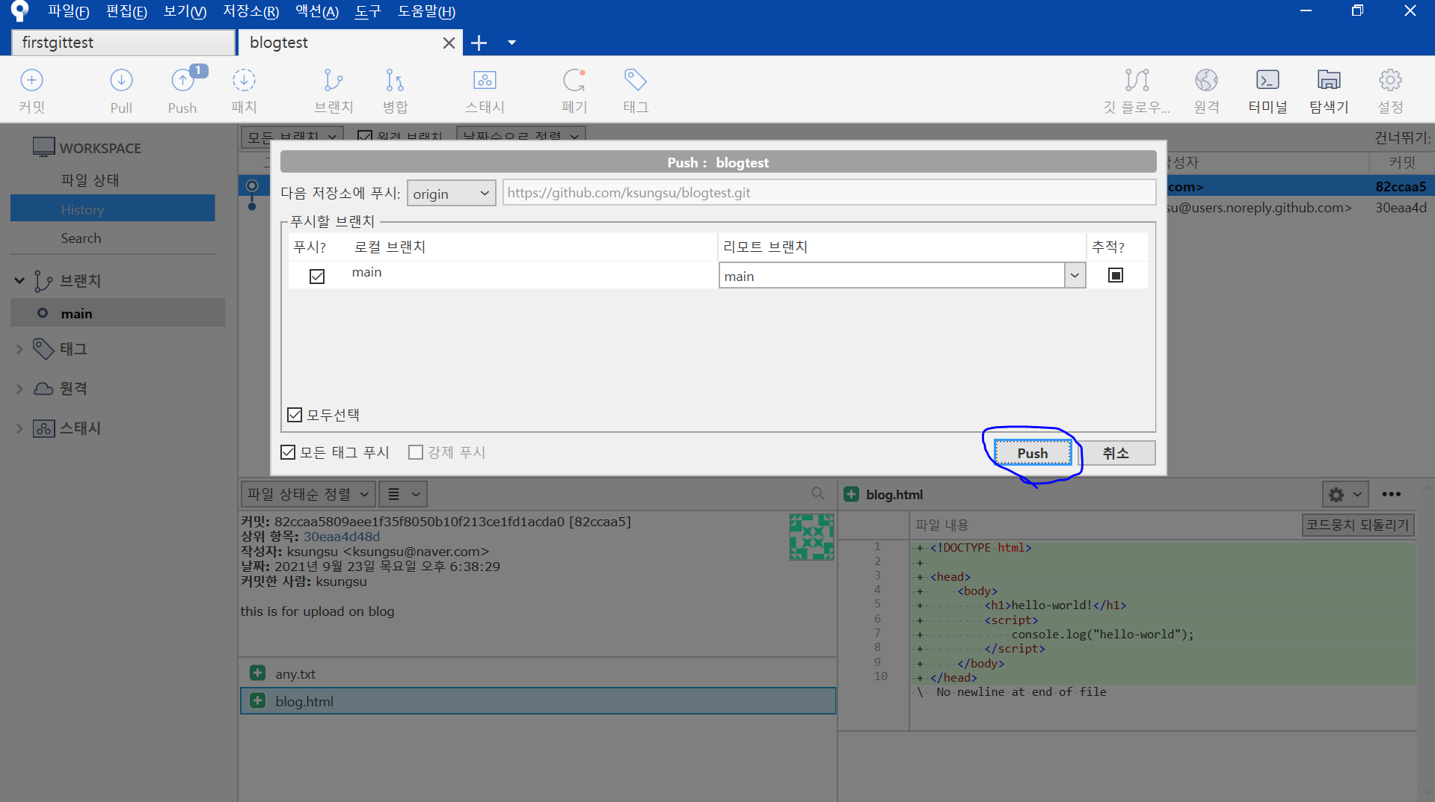Open the View (보기) menu
1435x802 pixels.
point(185,11)
